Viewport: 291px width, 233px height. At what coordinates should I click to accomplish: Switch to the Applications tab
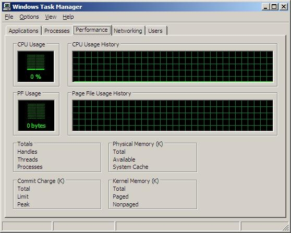23,31
